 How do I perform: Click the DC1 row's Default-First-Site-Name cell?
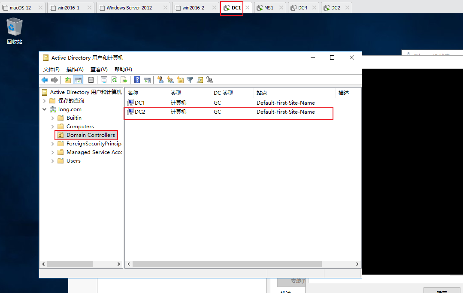[x=285, y=103]
